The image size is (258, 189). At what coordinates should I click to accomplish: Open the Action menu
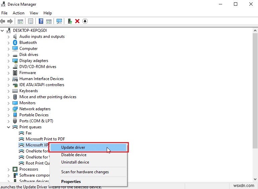[x=19, y=13]
